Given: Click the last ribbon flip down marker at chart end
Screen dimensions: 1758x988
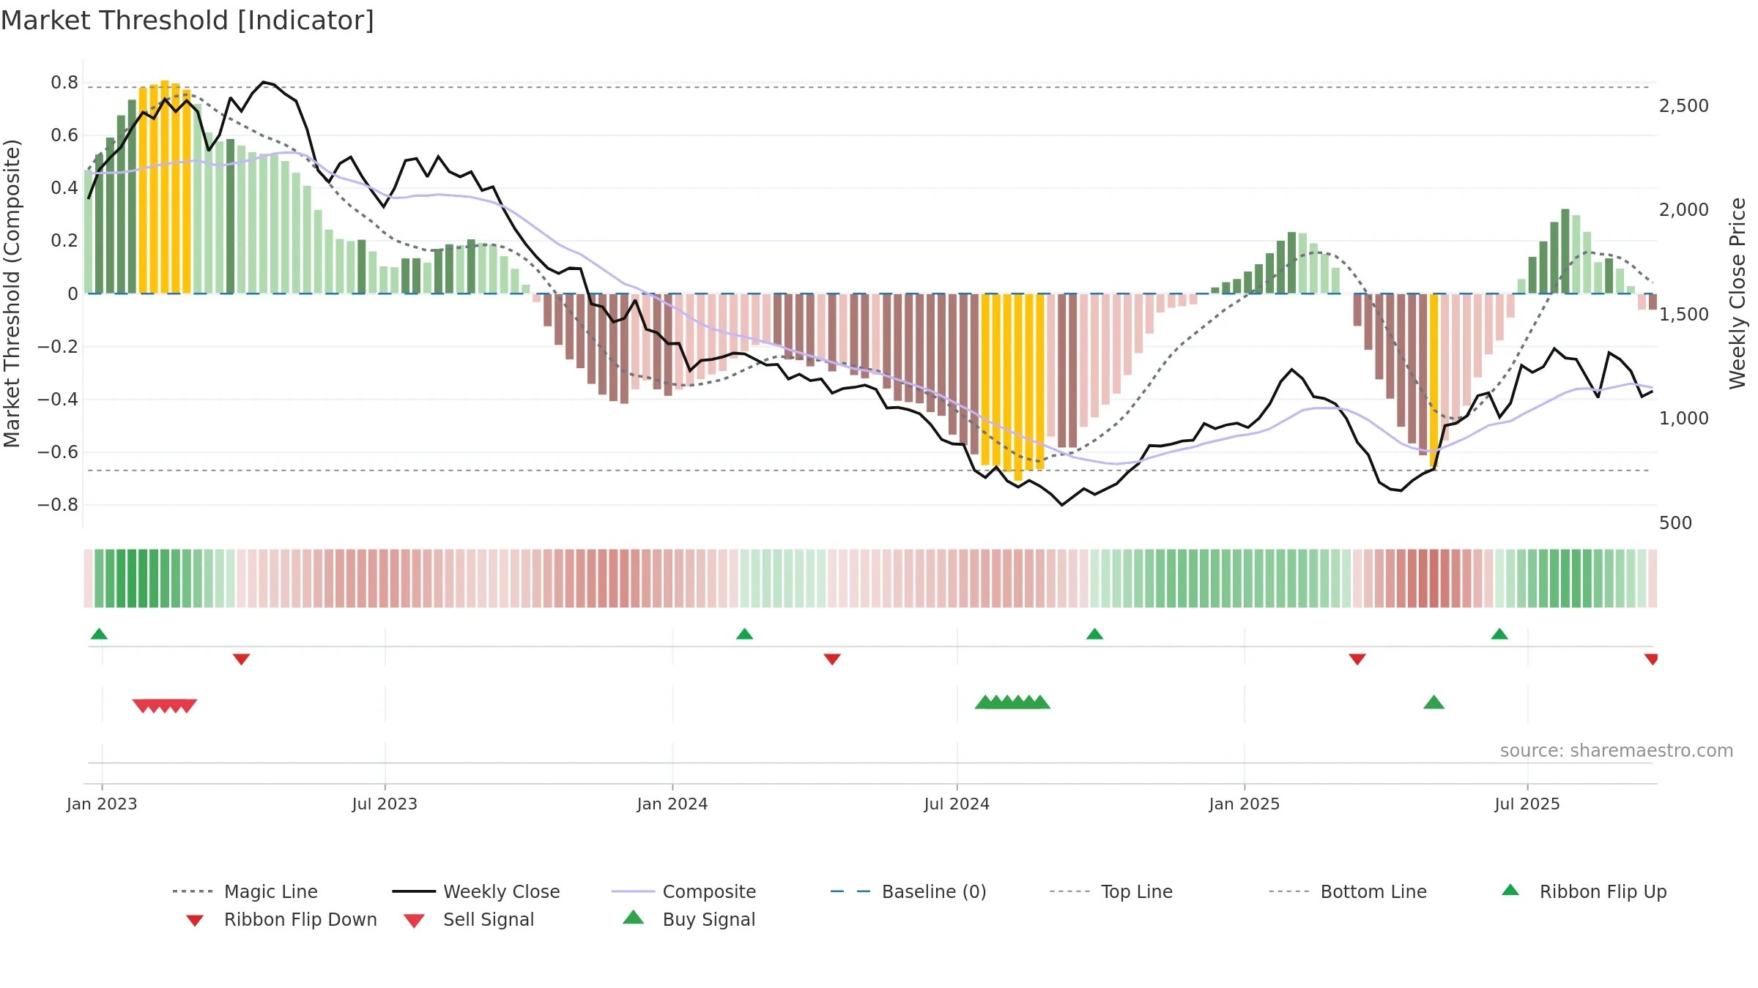Looking at the screenshot, I should tap(1651, 659).
